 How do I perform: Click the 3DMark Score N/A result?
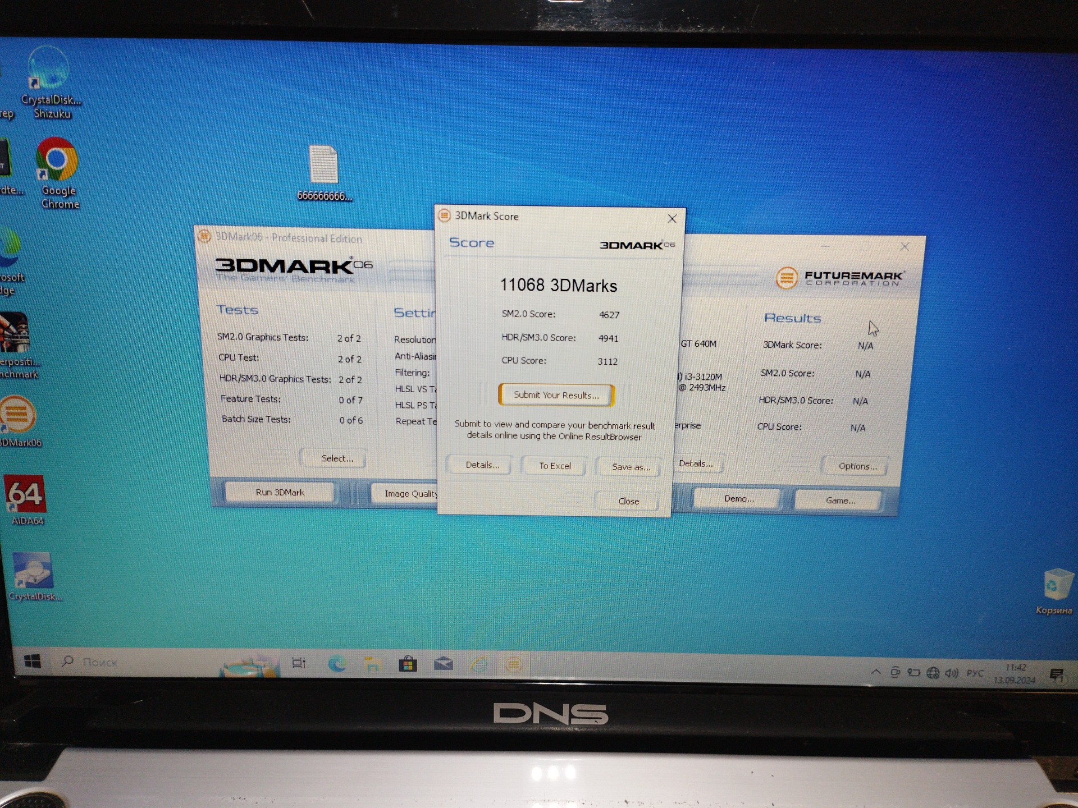click(865, 346)
